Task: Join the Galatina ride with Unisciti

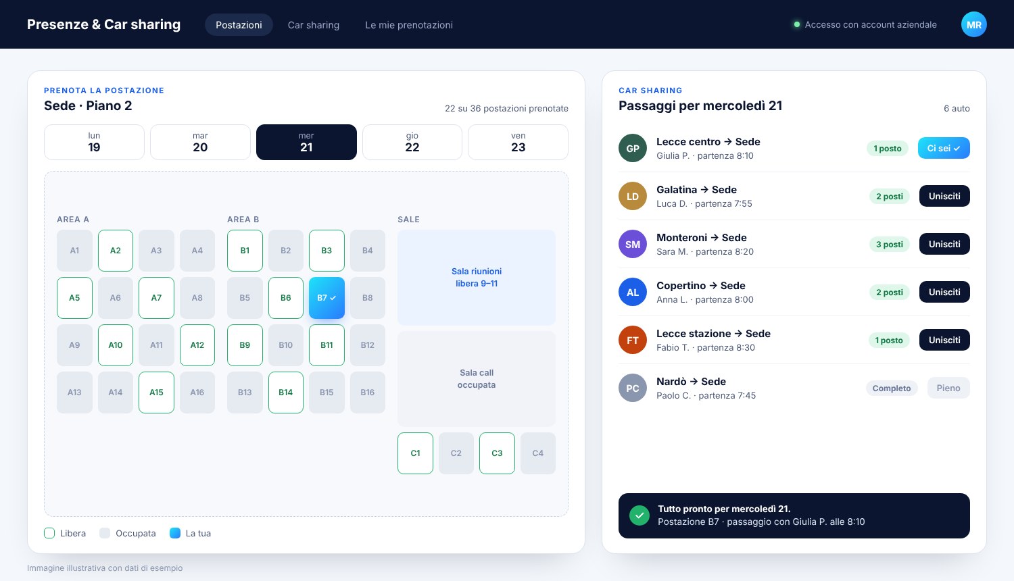Action: pyautogui.click(x=944, y=196)
